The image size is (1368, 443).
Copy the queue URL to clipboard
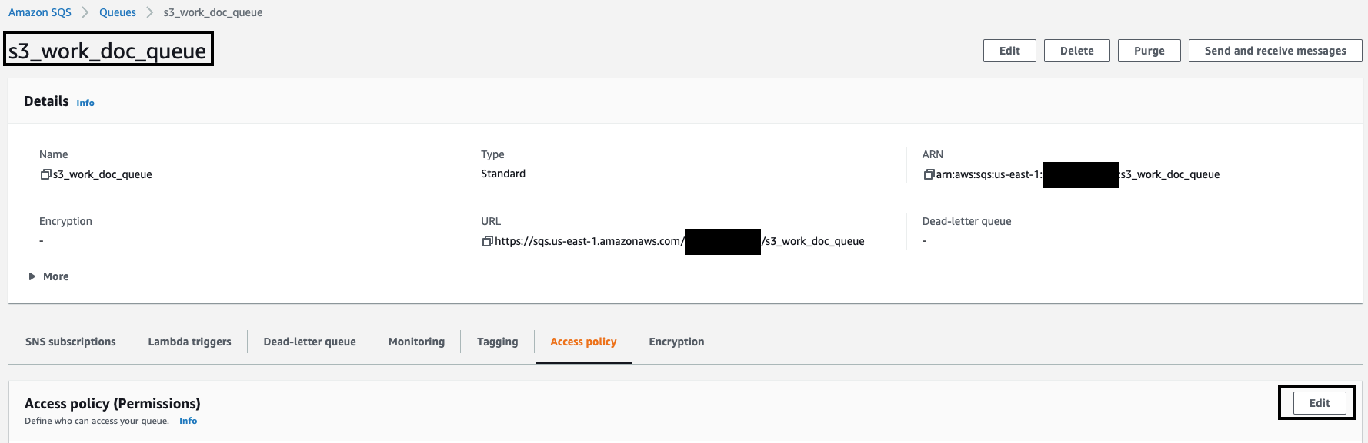(x=486, y=240)
